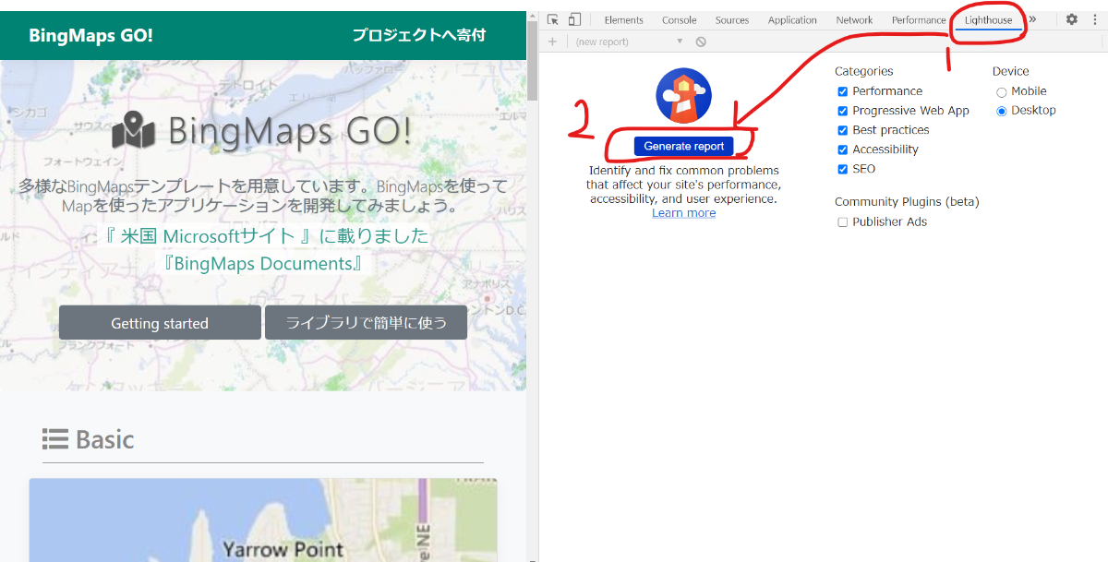Click the BingMaps GO! brand link in navbar
The image size is (1108, 562).
[90, 35]
